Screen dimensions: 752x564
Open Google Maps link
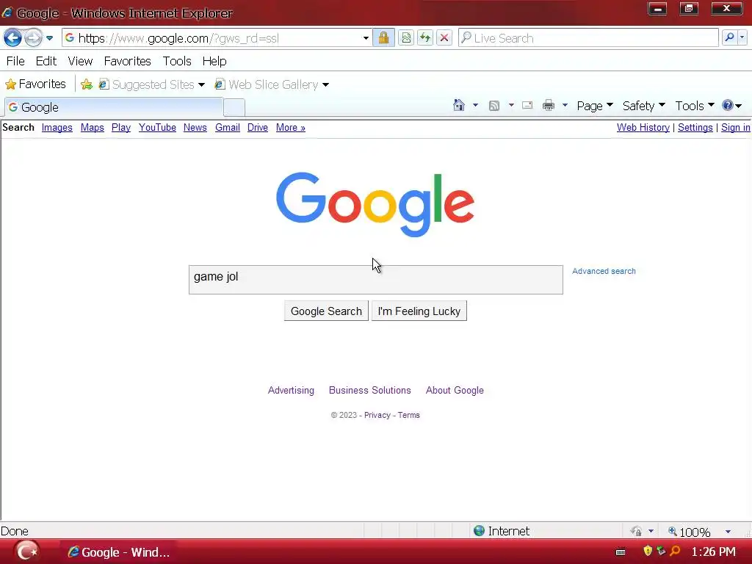coord(92,128)
